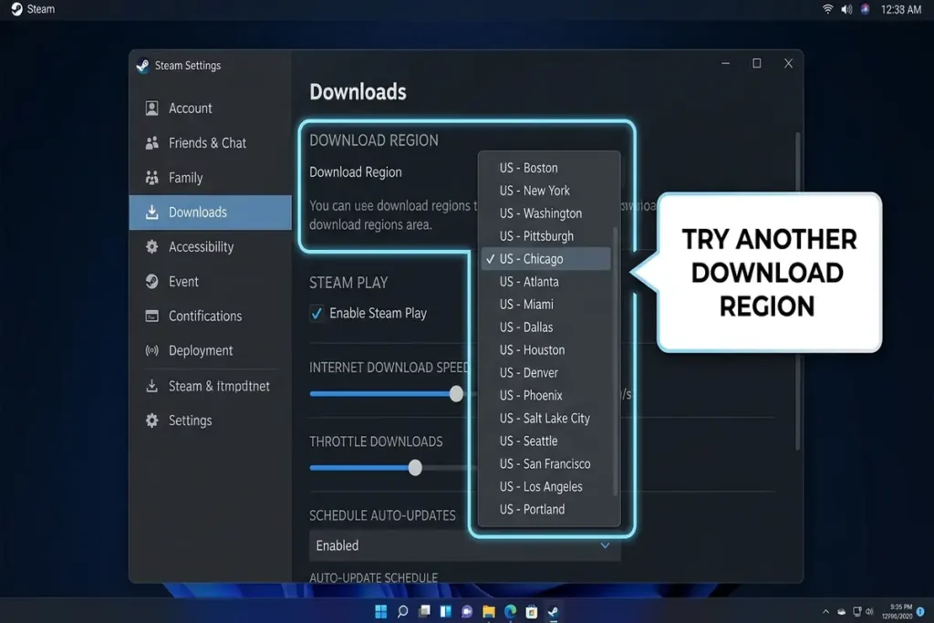Image resolution: width=934 pixels, height=623 pixels.
Task: Click the Downloads arrow icon in sidebar
Action: pyautogui.click(x=152, y=212)
